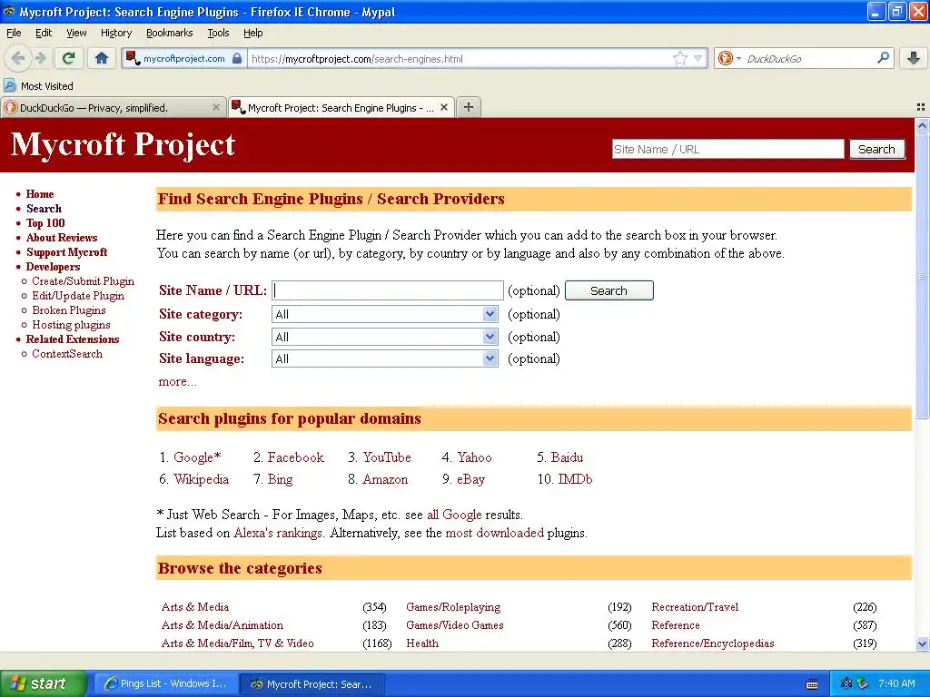Open the IMDb plugins link

(x=575, y=479)
